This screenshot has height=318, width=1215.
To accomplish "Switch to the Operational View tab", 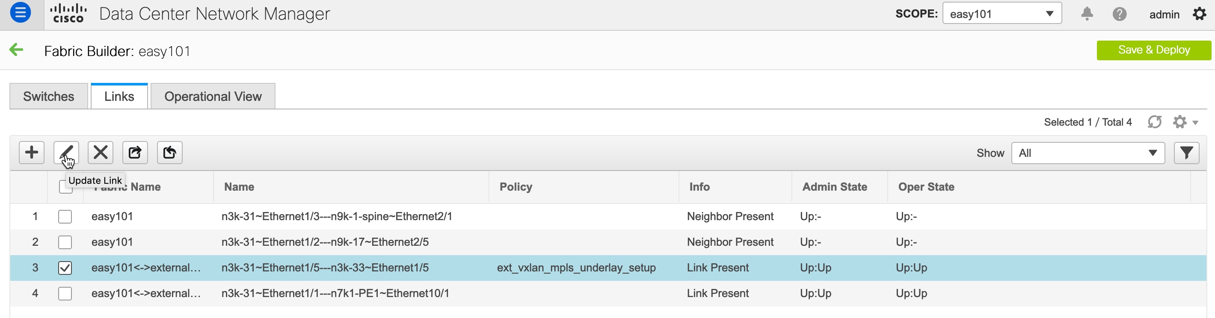I will (213, 97).
